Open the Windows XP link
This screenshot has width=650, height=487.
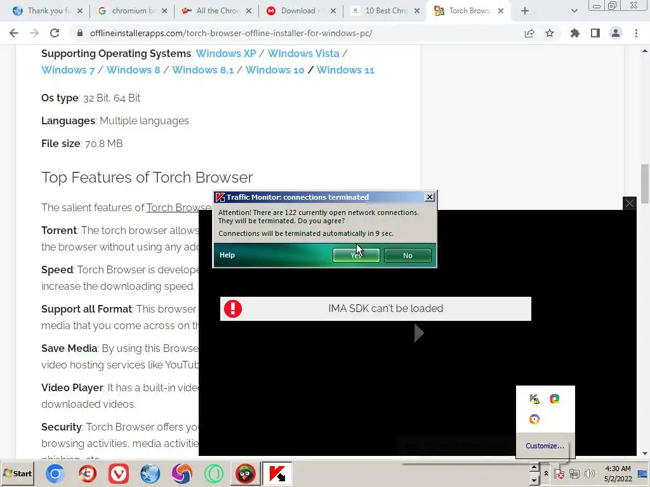point(226,53)
